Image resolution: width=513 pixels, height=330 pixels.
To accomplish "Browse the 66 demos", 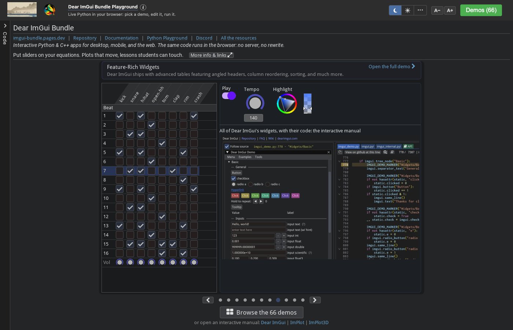I will (262, 312).
